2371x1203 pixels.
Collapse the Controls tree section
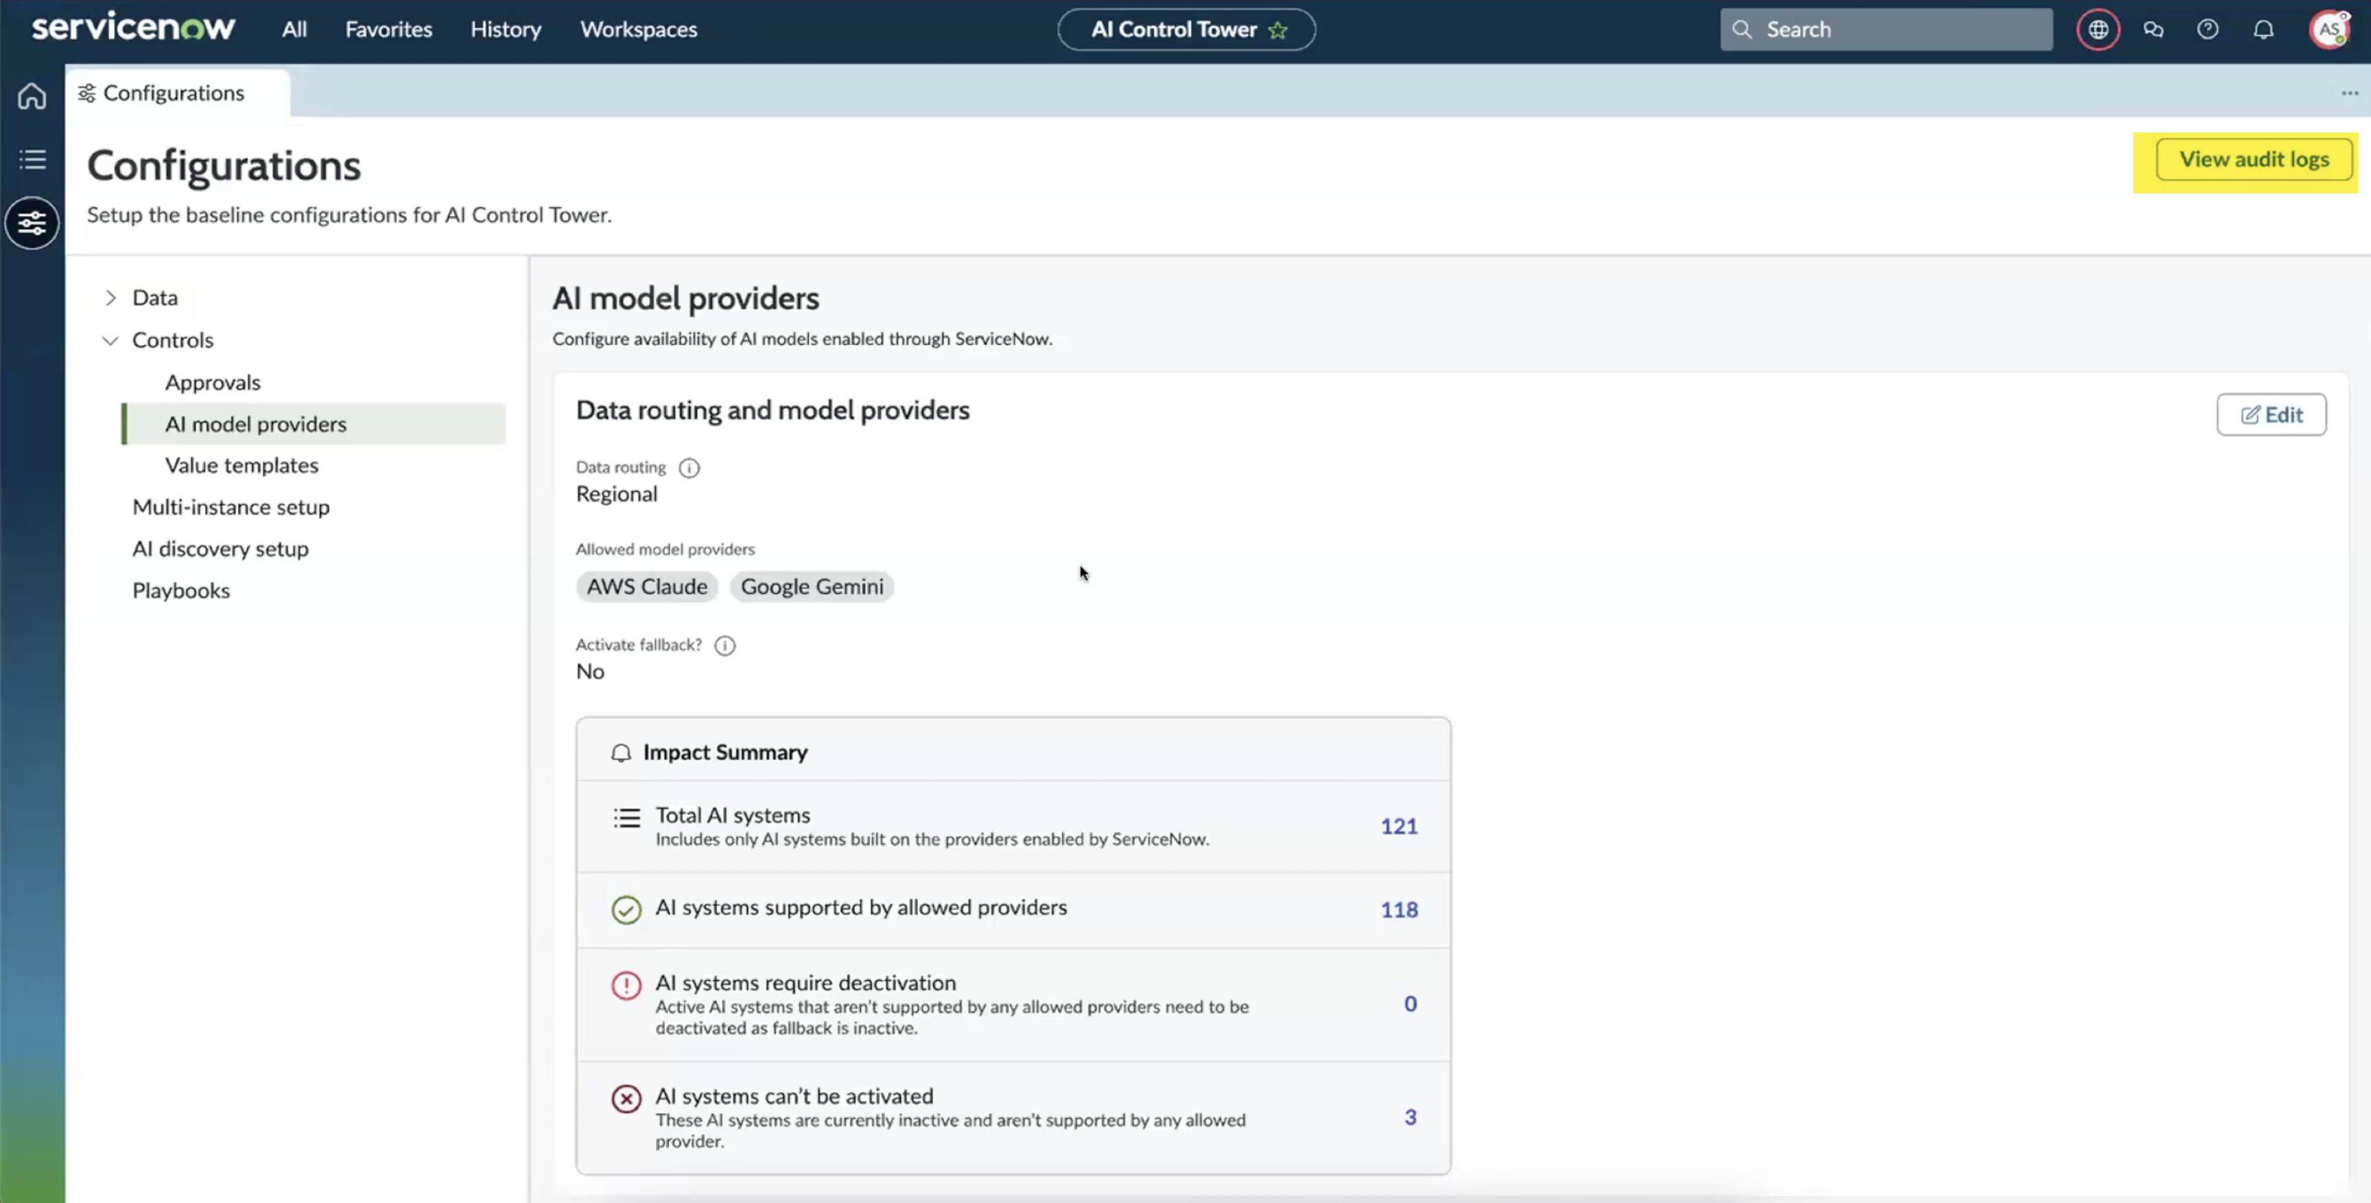110,341
